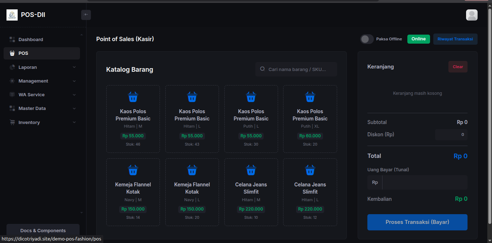Open Docs & Components
This screenshot has height=243, width=492.
(x=43, y=231)
